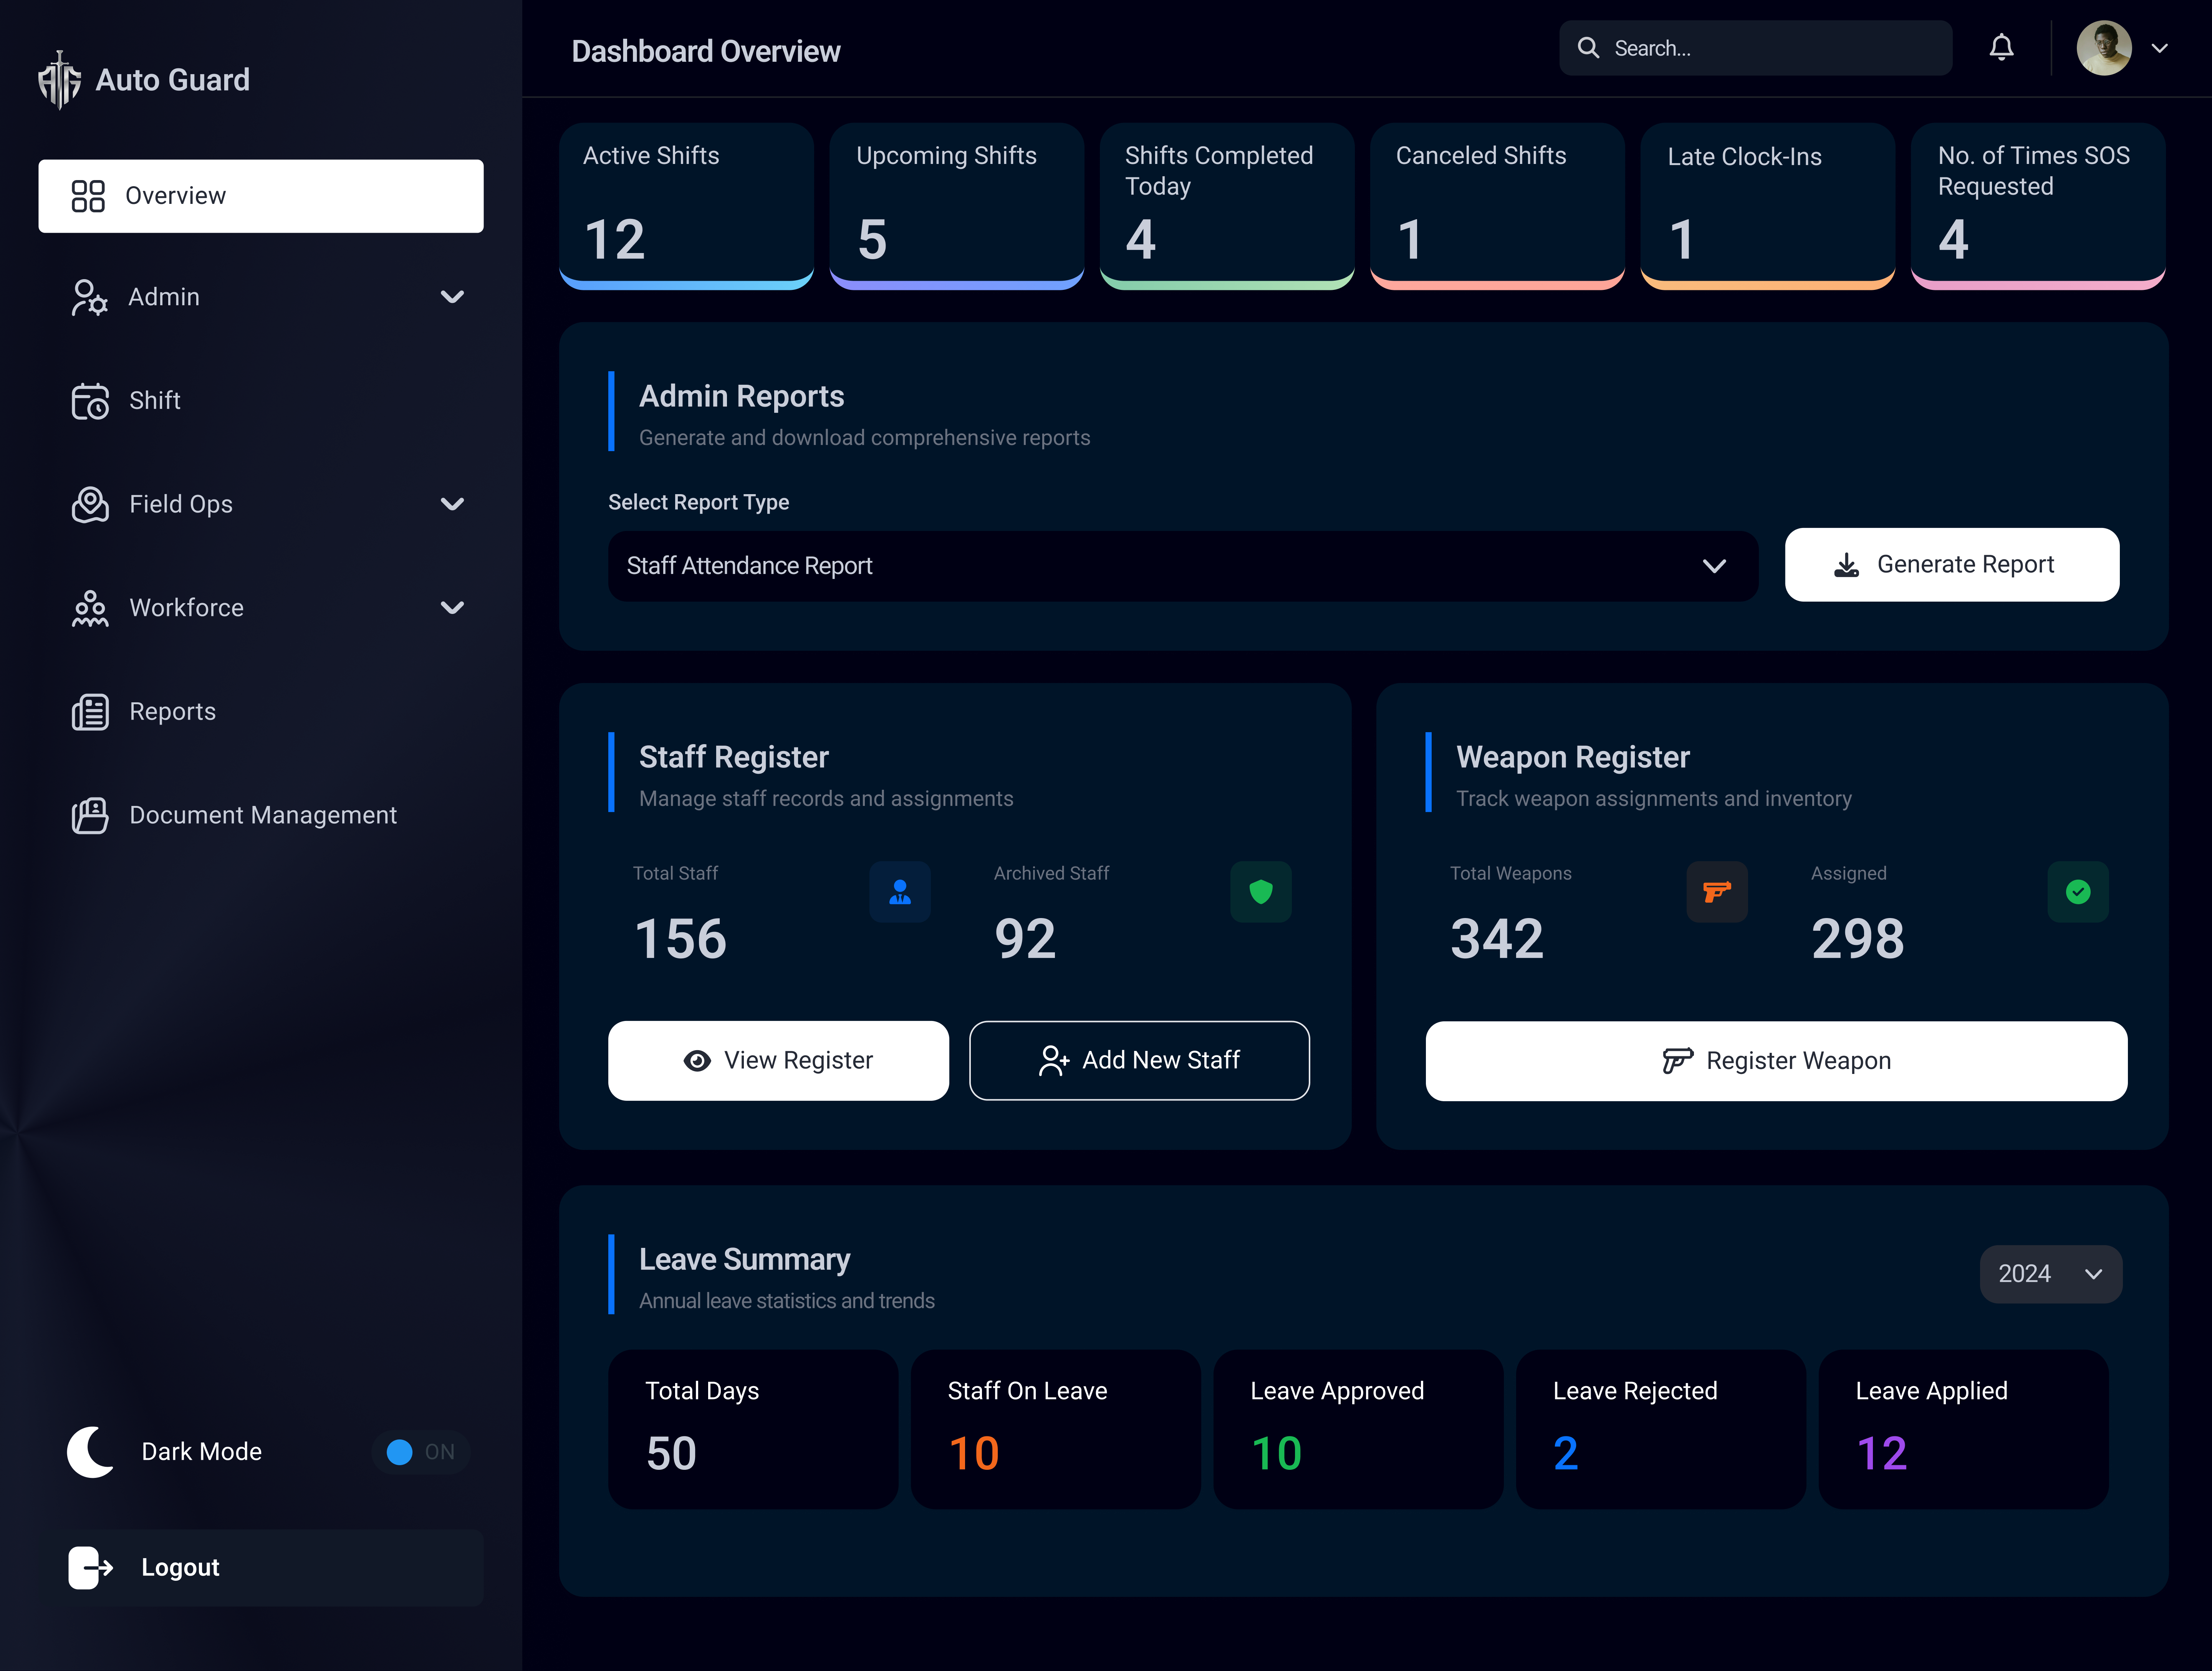Click the Field Ops map-pin icon
This screenshot has width=2212, height=1671.
(x=90, y=504)
